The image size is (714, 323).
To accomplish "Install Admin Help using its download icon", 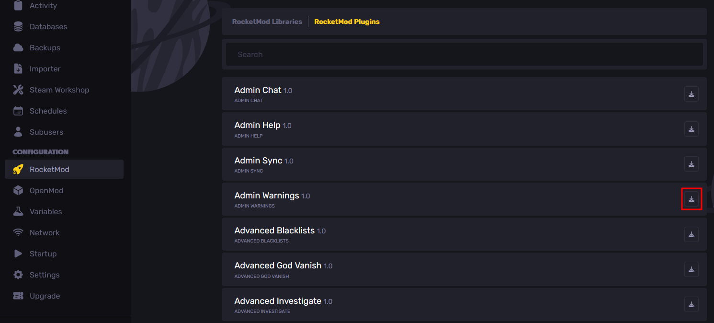I will (x=691, y=129).
